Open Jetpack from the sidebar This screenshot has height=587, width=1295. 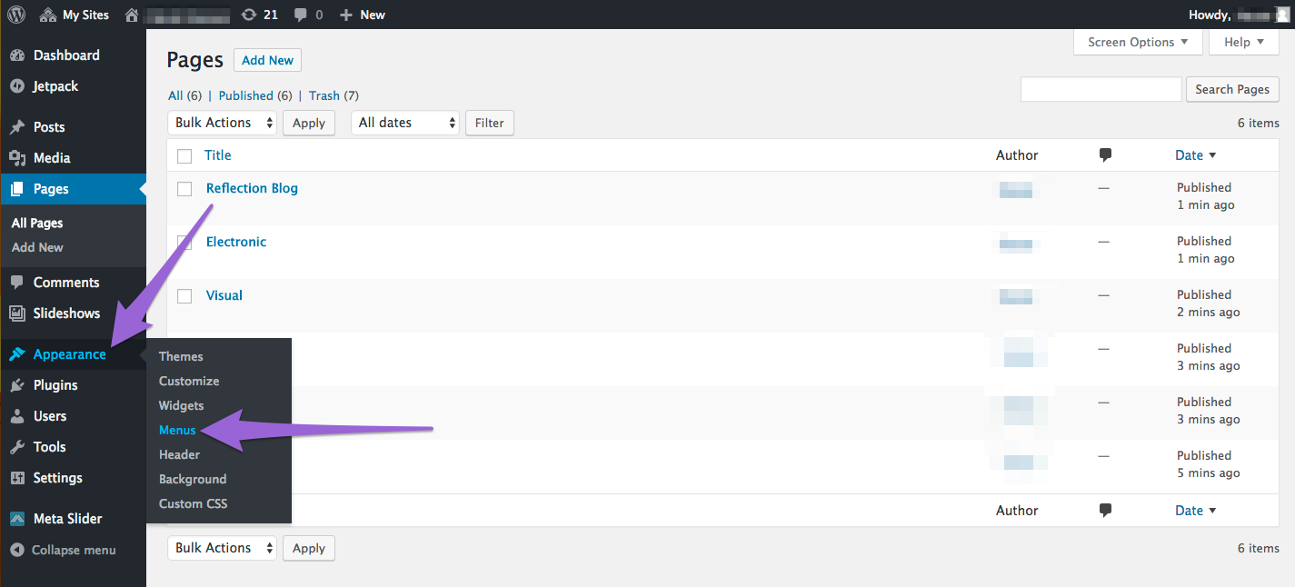[x=55, y=86]
